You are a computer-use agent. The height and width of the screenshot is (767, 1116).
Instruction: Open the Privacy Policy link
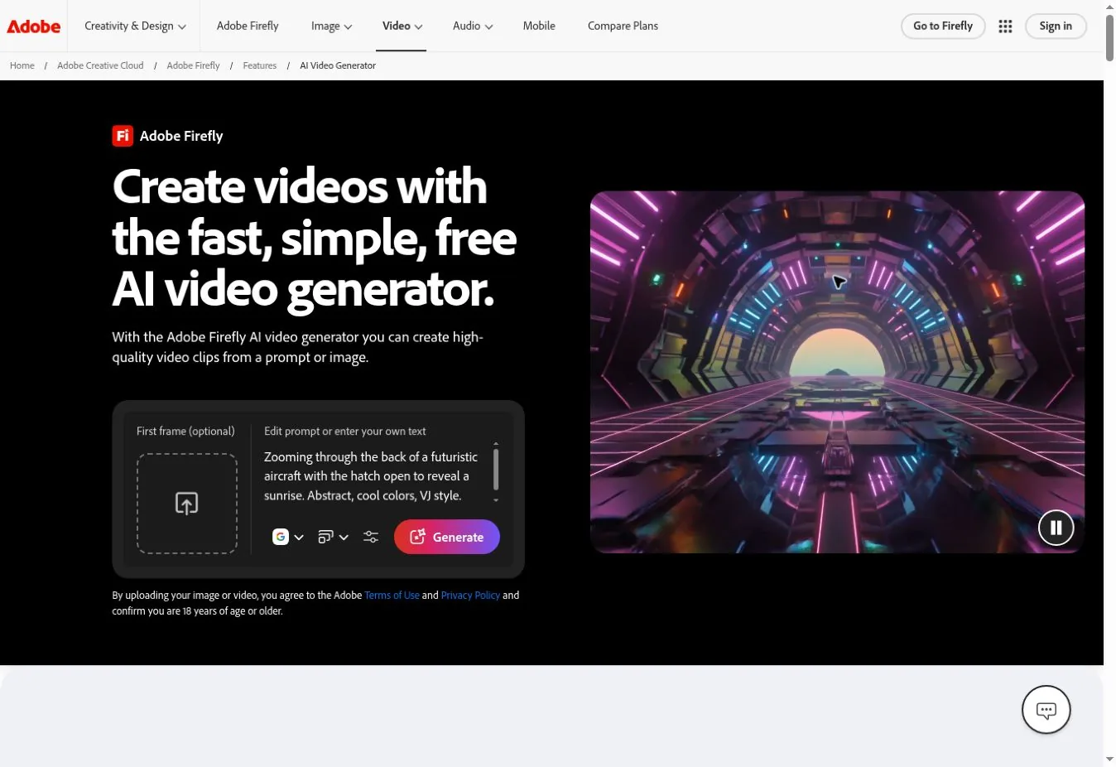[x=470, y=596]
